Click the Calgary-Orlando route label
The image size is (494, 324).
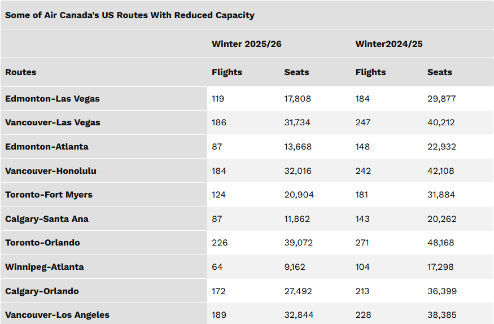pyautogui.click(x=42, y=291)
